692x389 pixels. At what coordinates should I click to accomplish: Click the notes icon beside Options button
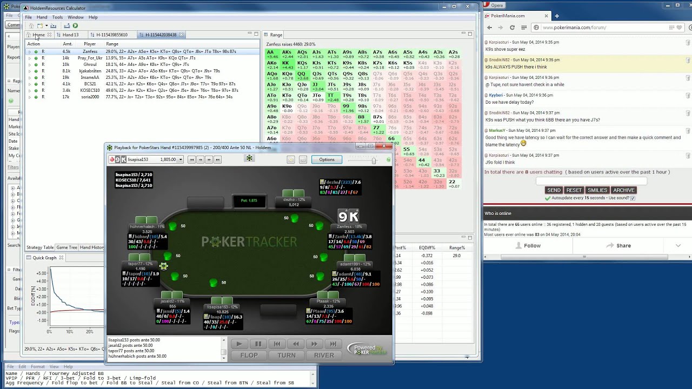coord(303,159)
